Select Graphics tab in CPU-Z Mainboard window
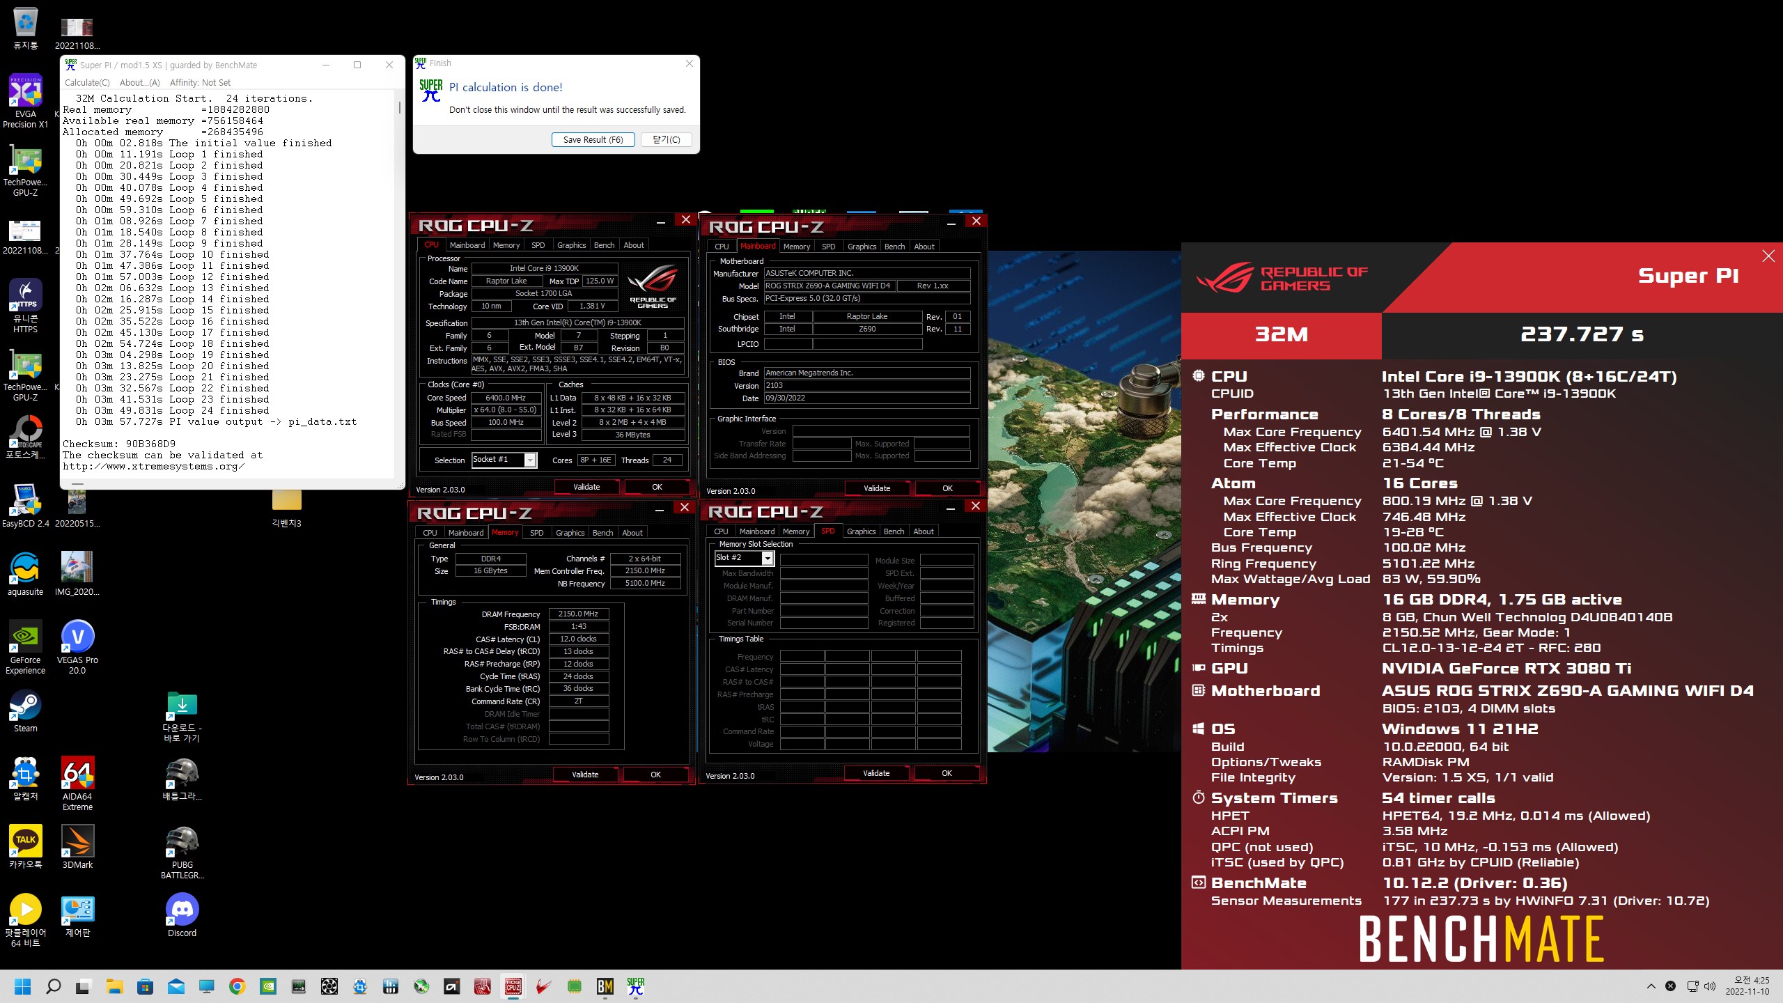The width and height of the screenshot is (1783, 1003). [862, 247]
